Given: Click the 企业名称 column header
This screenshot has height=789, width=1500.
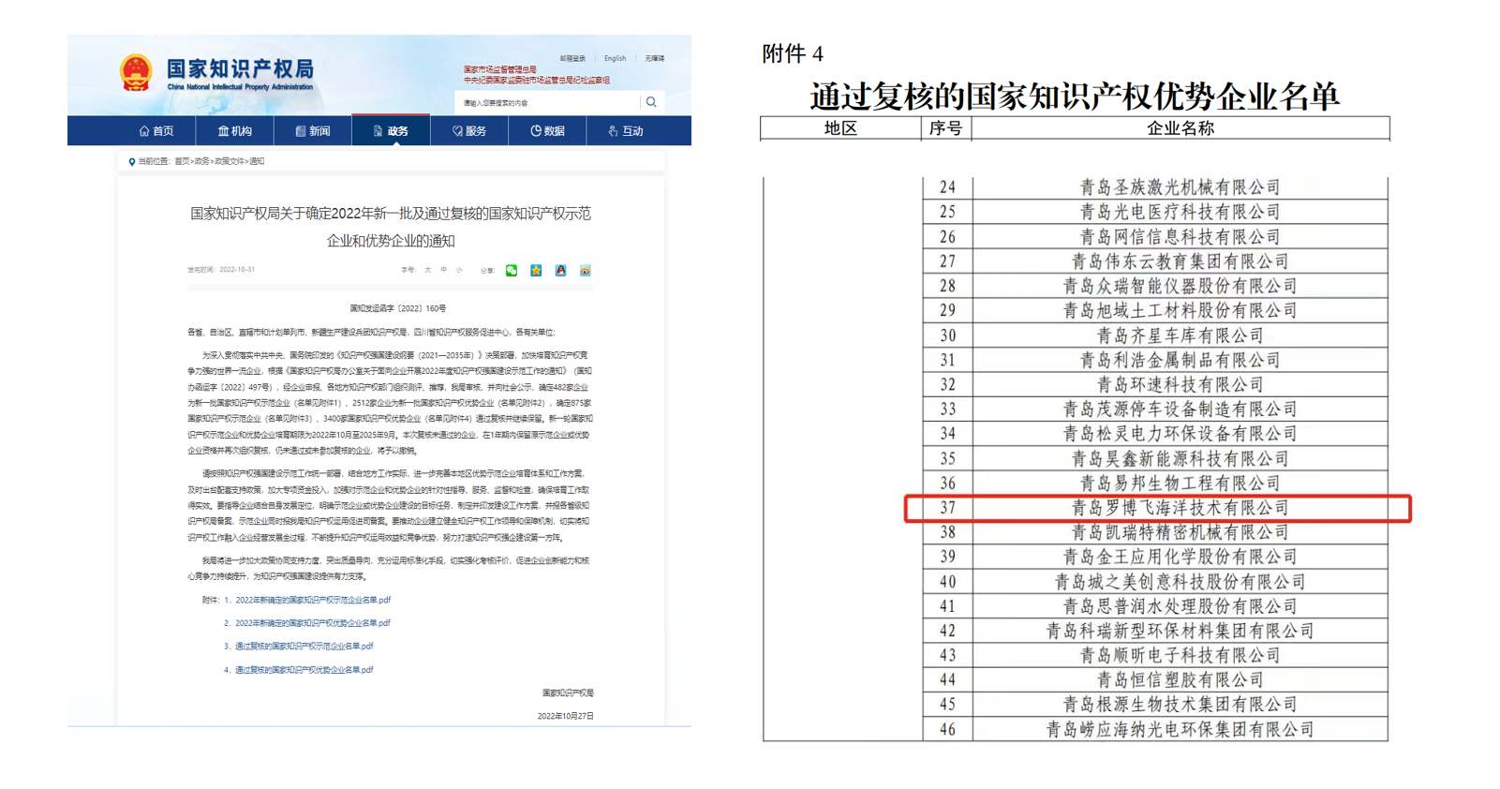Looking at the screenshot, I should pyautogui.click(x=1181, y=128).
